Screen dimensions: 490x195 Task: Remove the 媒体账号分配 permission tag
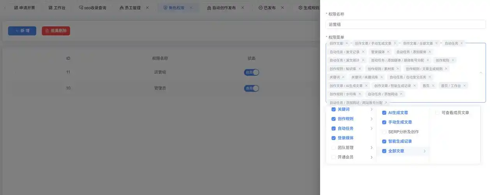click(x=428, y=60)
